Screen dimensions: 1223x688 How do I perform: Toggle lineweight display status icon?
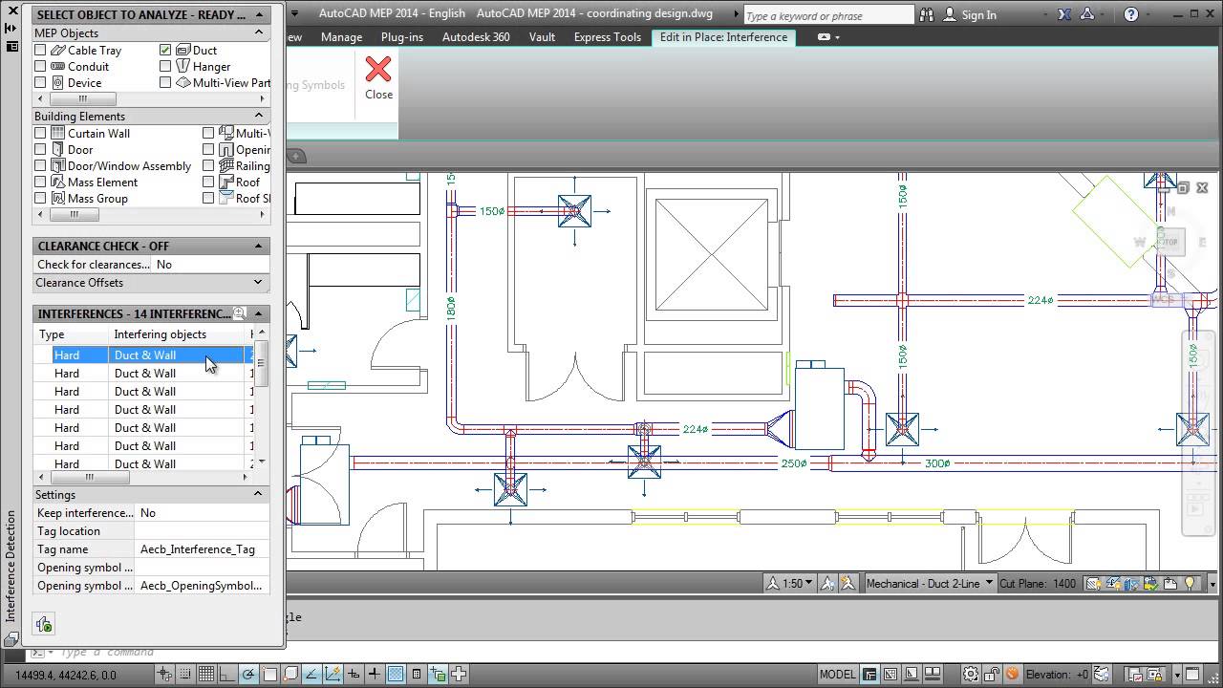375,674
